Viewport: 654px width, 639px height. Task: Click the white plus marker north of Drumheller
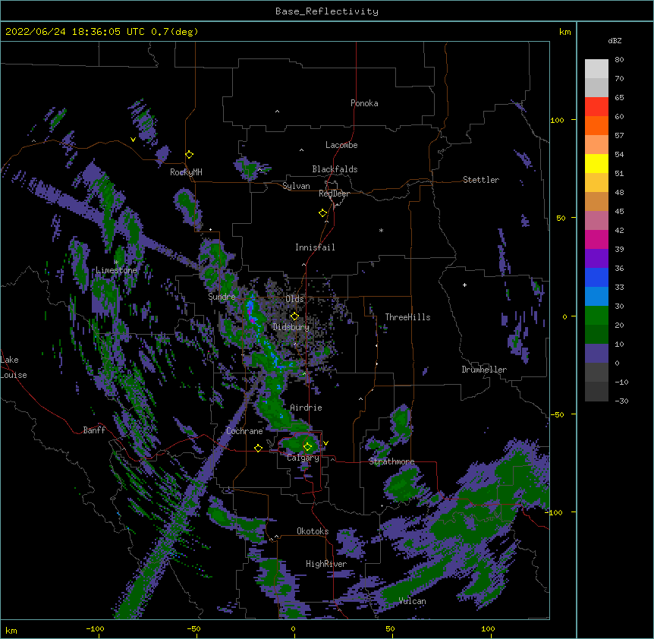click(x=464, y=285)
